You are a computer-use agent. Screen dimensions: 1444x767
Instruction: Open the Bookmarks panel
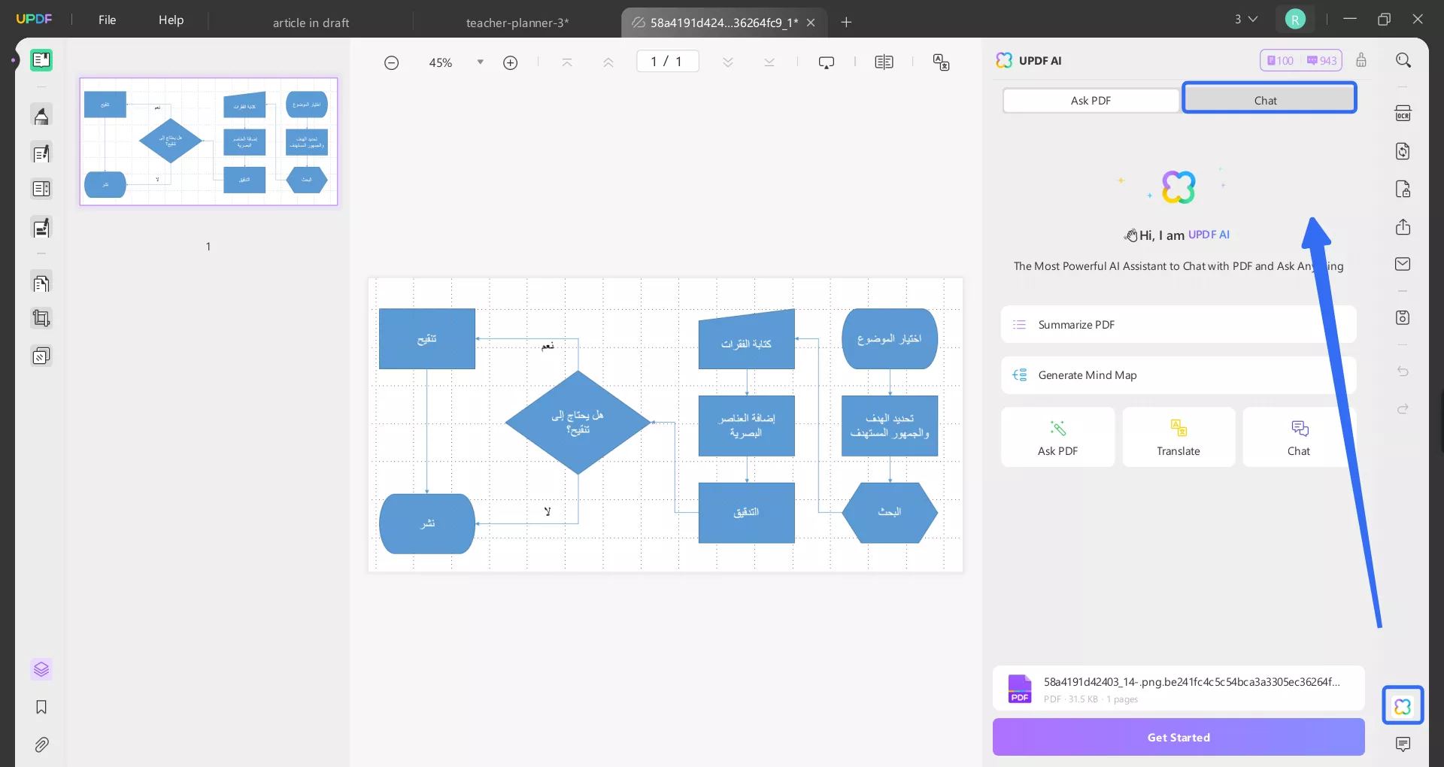pos(41,707)
